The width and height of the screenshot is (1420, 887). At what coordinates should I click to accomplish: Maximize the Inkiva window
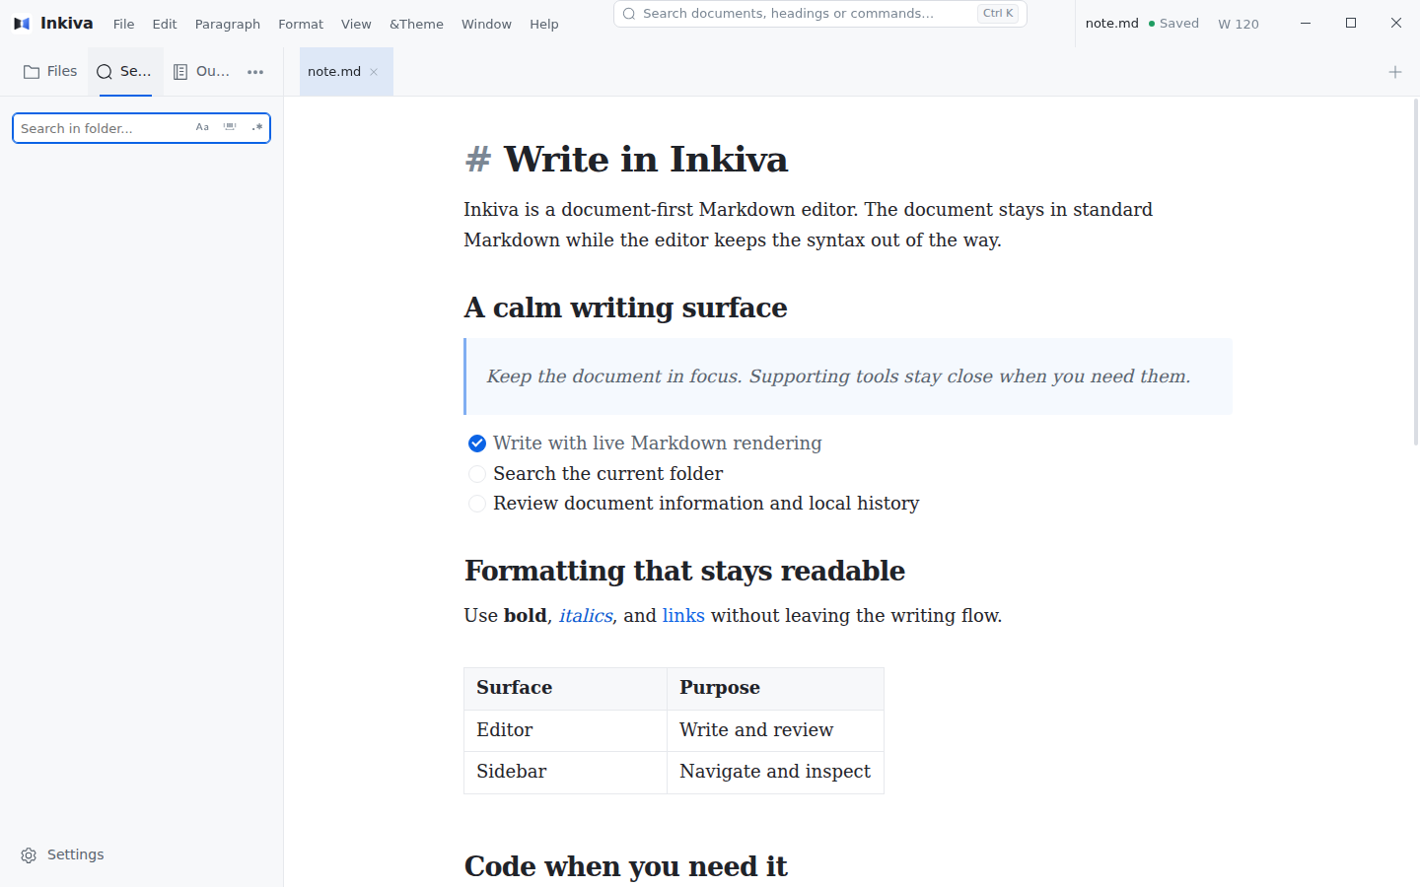click(x=1351, y=23)
